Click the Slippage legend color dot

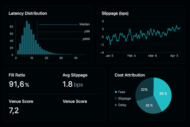(x=116, y=98)
